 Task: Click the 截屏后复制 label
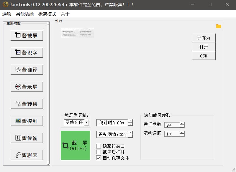click(x=76, y=115)
